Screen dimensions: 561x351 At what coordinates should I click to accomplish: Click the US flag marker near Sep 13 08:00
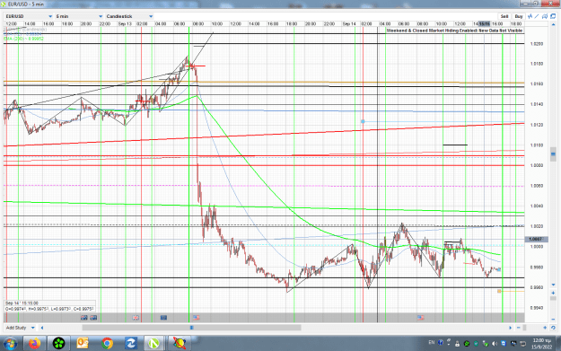click(196, 318)
